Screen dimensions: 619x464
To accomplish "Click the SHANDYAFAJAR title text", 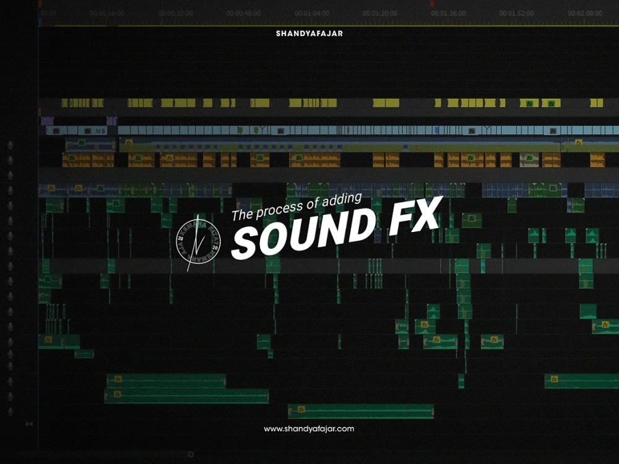I will [x=309, y=34].
